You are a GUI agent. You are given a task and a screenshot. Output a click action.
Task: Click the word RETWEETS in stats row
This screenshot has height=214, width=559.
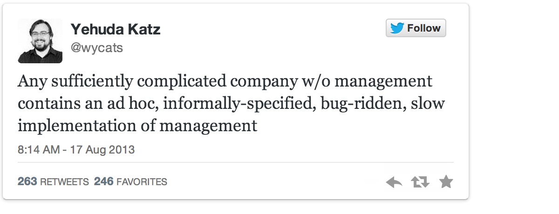65,182
